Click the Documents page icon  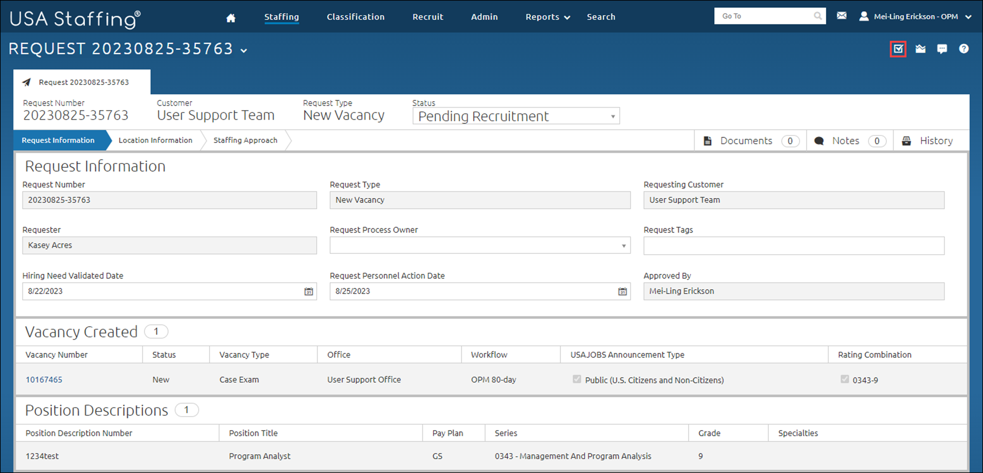point(708,141)
